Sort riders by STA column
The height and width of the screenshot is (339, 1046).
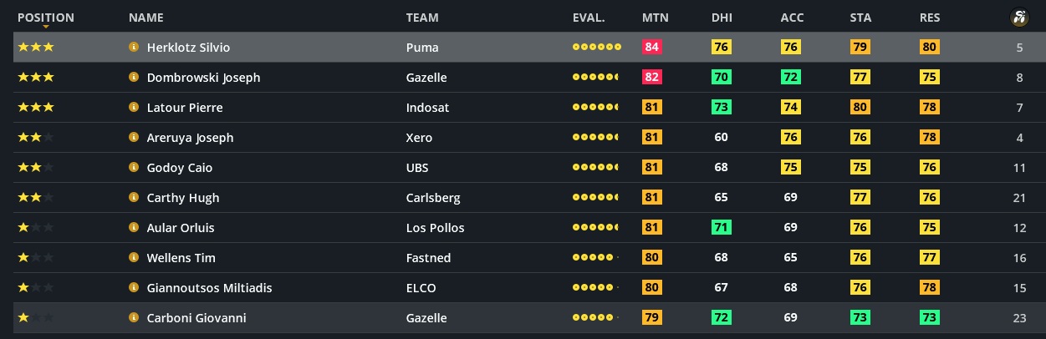tap(860, 18)
